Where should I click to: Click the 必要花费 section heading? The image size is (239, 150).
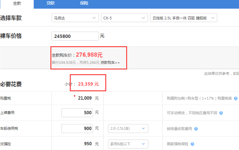11,84
